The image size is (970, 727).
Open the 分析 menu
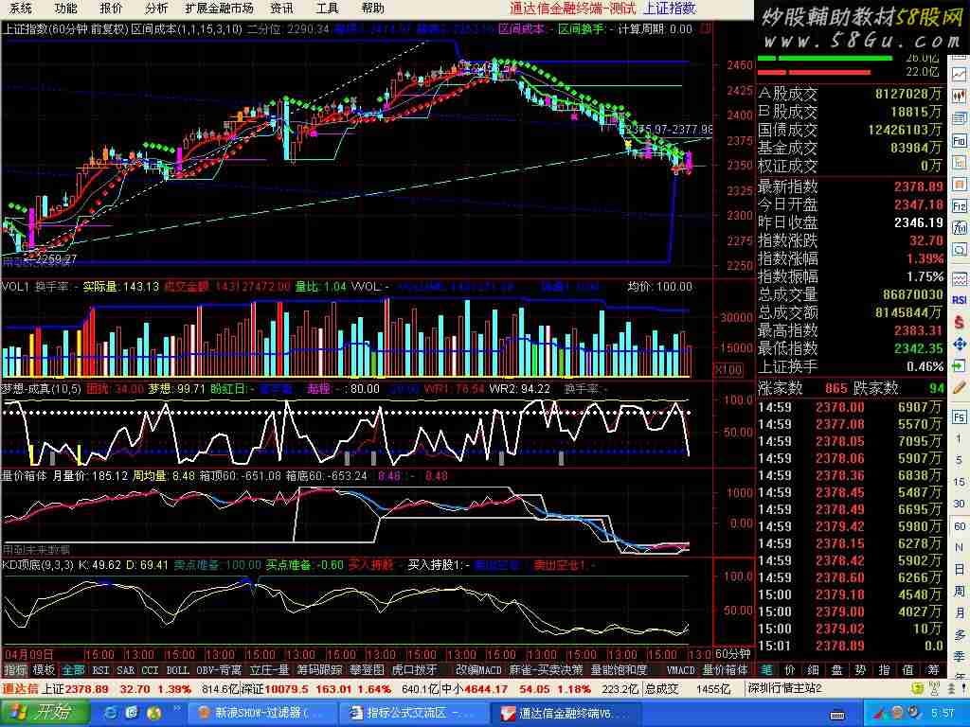(156, 9)
